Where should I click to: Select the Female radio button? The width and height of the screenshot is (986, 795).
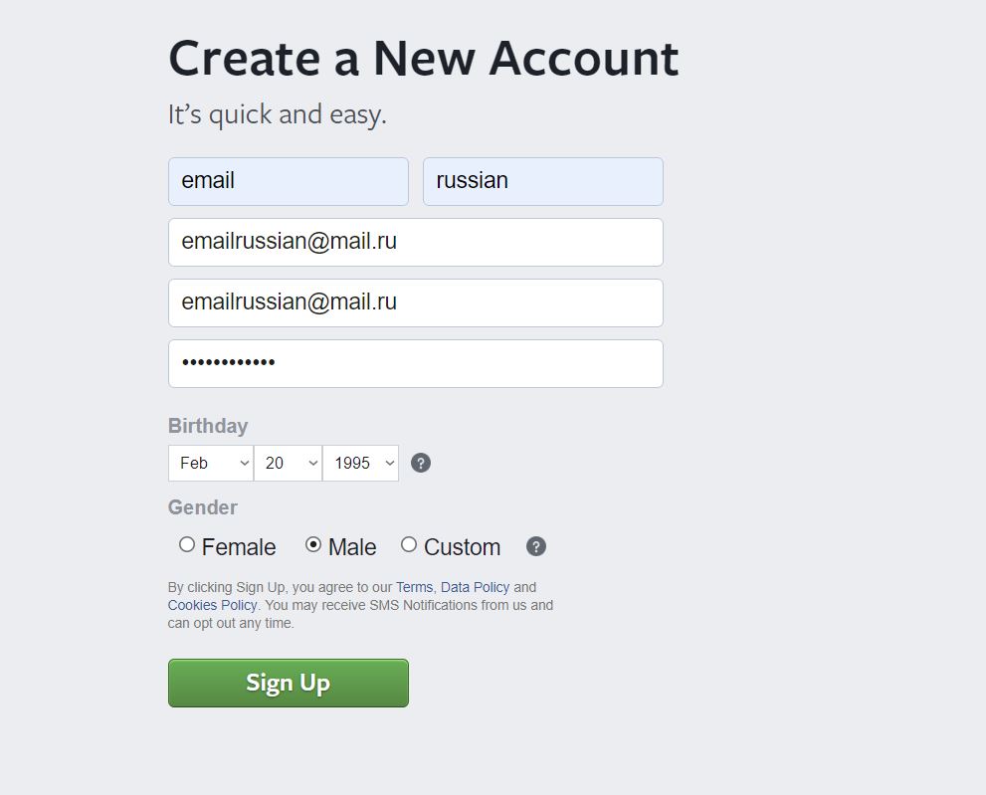click(x=187, y=544)
